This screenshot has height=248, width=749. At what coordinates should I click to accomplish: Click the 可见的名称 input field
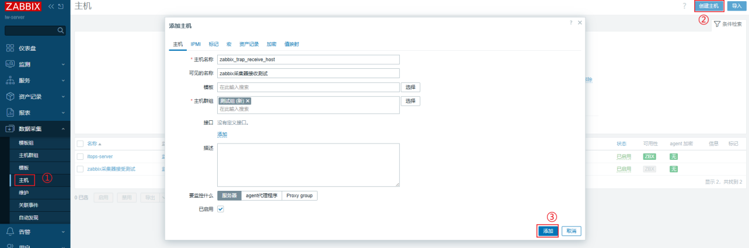(x=308, y=73)
